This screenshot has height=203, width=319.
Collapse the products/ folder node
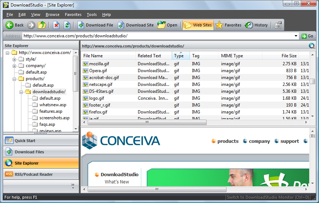[14, 79]
